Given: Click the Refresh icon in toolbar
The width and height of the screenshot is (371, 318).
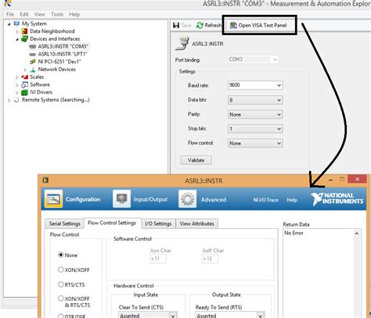Looking at the screenshot, I should (200, 25).
